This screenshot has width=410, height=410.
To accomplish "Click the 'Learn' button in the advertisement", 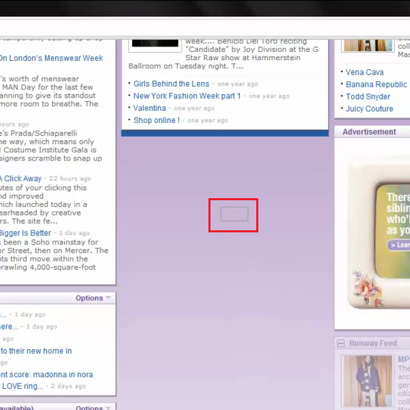I will [398, 245].
